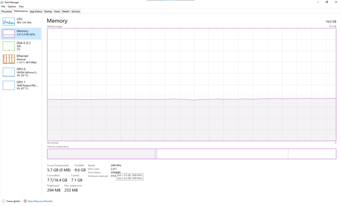Click Slot 1: 8.0 GB tooltip line
The width and height of the screenshot is (341, 206).
tap(130, 175)
